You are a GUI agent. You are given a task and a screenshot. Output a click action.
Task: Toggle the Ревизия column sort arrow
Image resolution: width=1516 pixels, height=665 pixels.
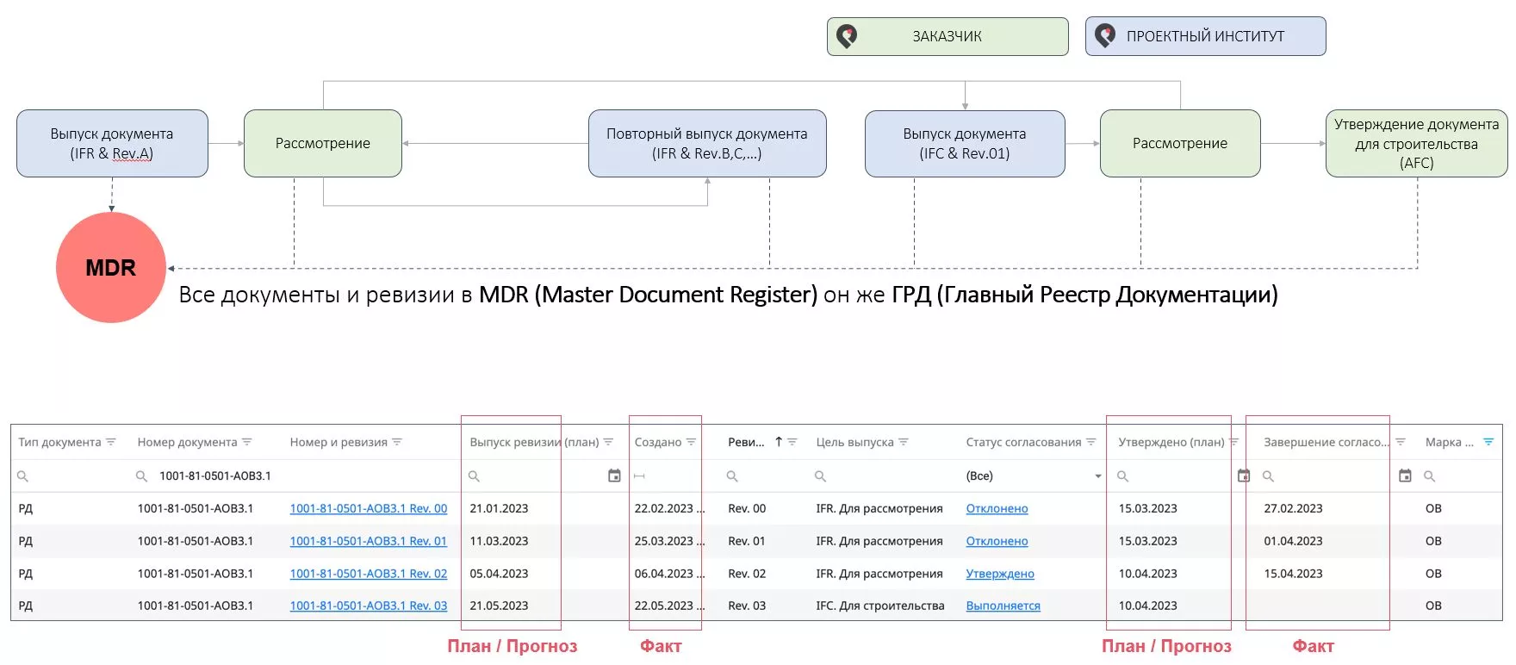(779, 442)
